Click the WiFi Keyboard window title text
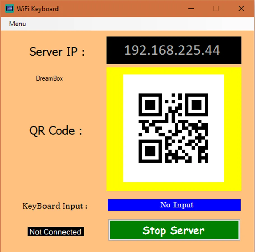Screen dimensions: 255x252 click(38, 9)
